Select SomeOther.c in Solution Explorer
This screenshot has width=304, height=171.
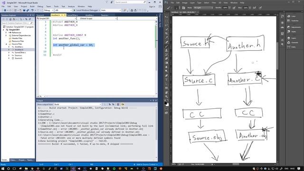[x=20, y=53]
